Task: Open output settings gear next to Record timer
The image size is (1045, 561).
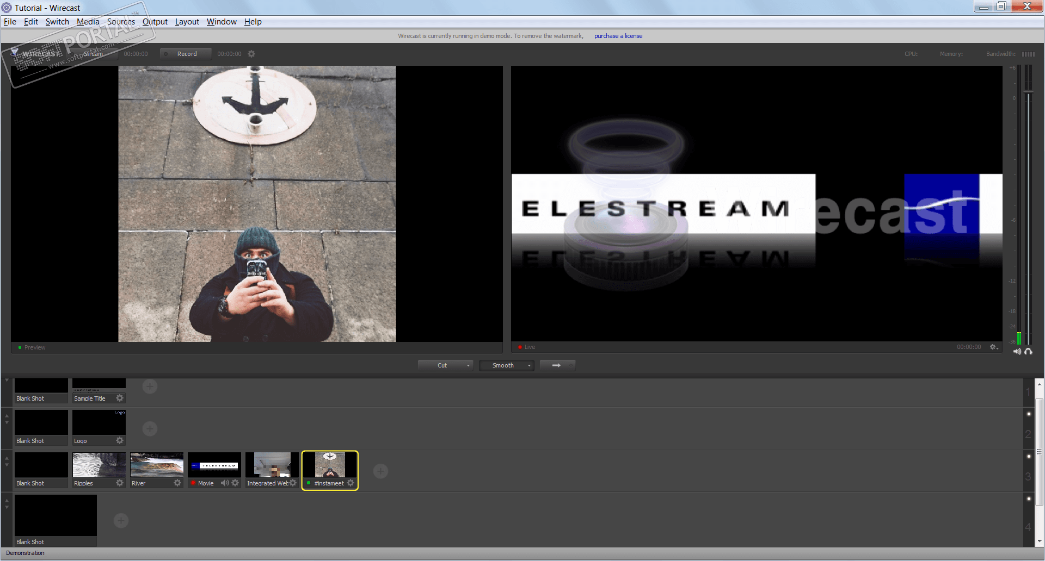Action: pyautogui.click(x=251, y=54)
